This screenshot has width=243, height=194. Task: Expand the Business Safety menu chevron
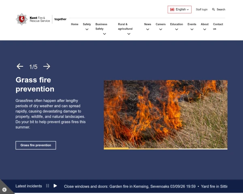[104, 34]
